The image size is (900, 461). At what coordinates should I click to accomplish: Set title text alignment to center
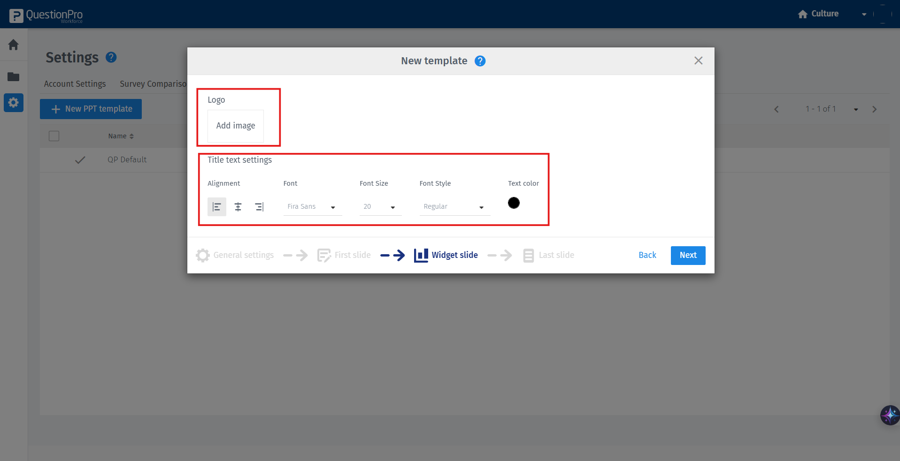238,206
